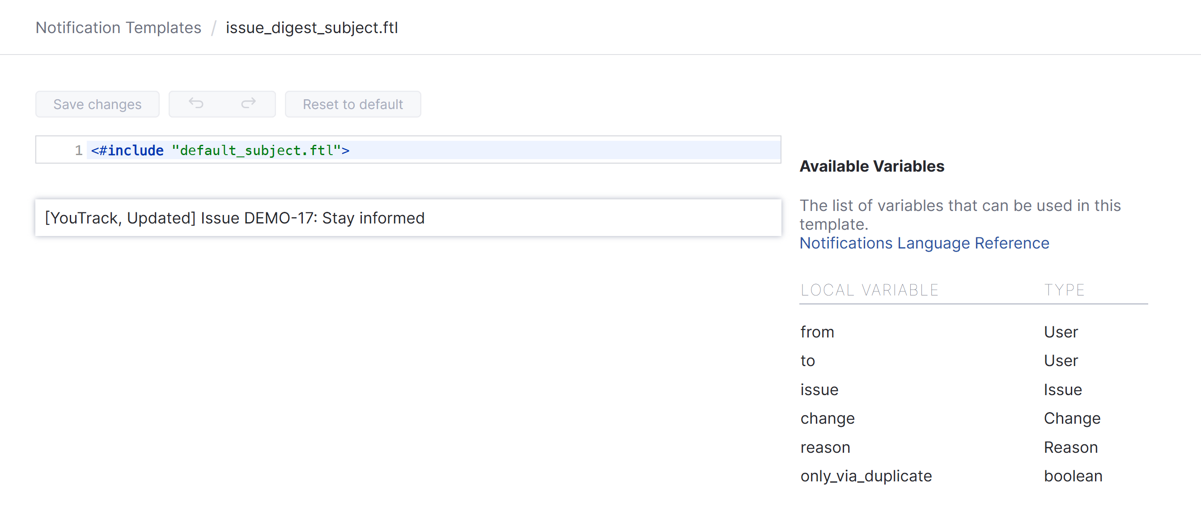Undo the last template edit
The image size is (1201, 514).
(x=197, y=104)
